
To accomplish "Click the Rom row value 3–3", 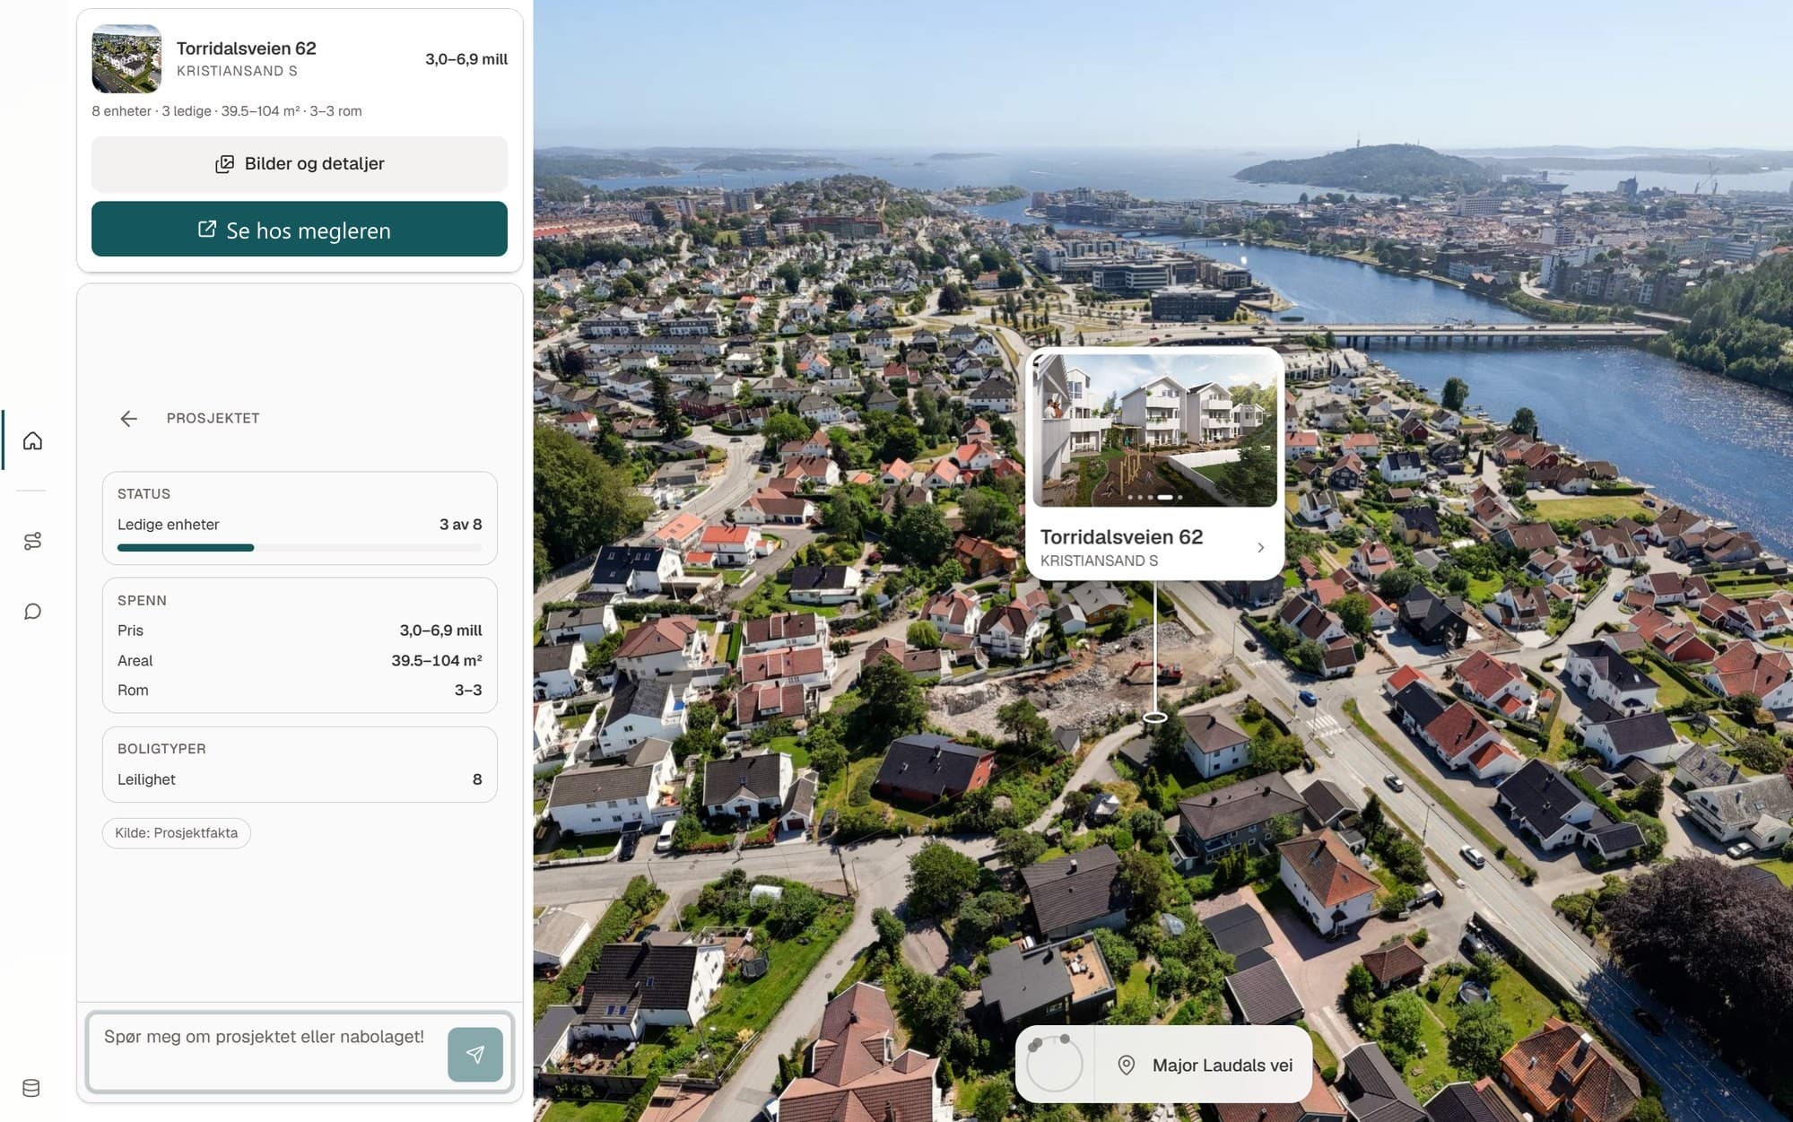I will (x=468, y=691).
